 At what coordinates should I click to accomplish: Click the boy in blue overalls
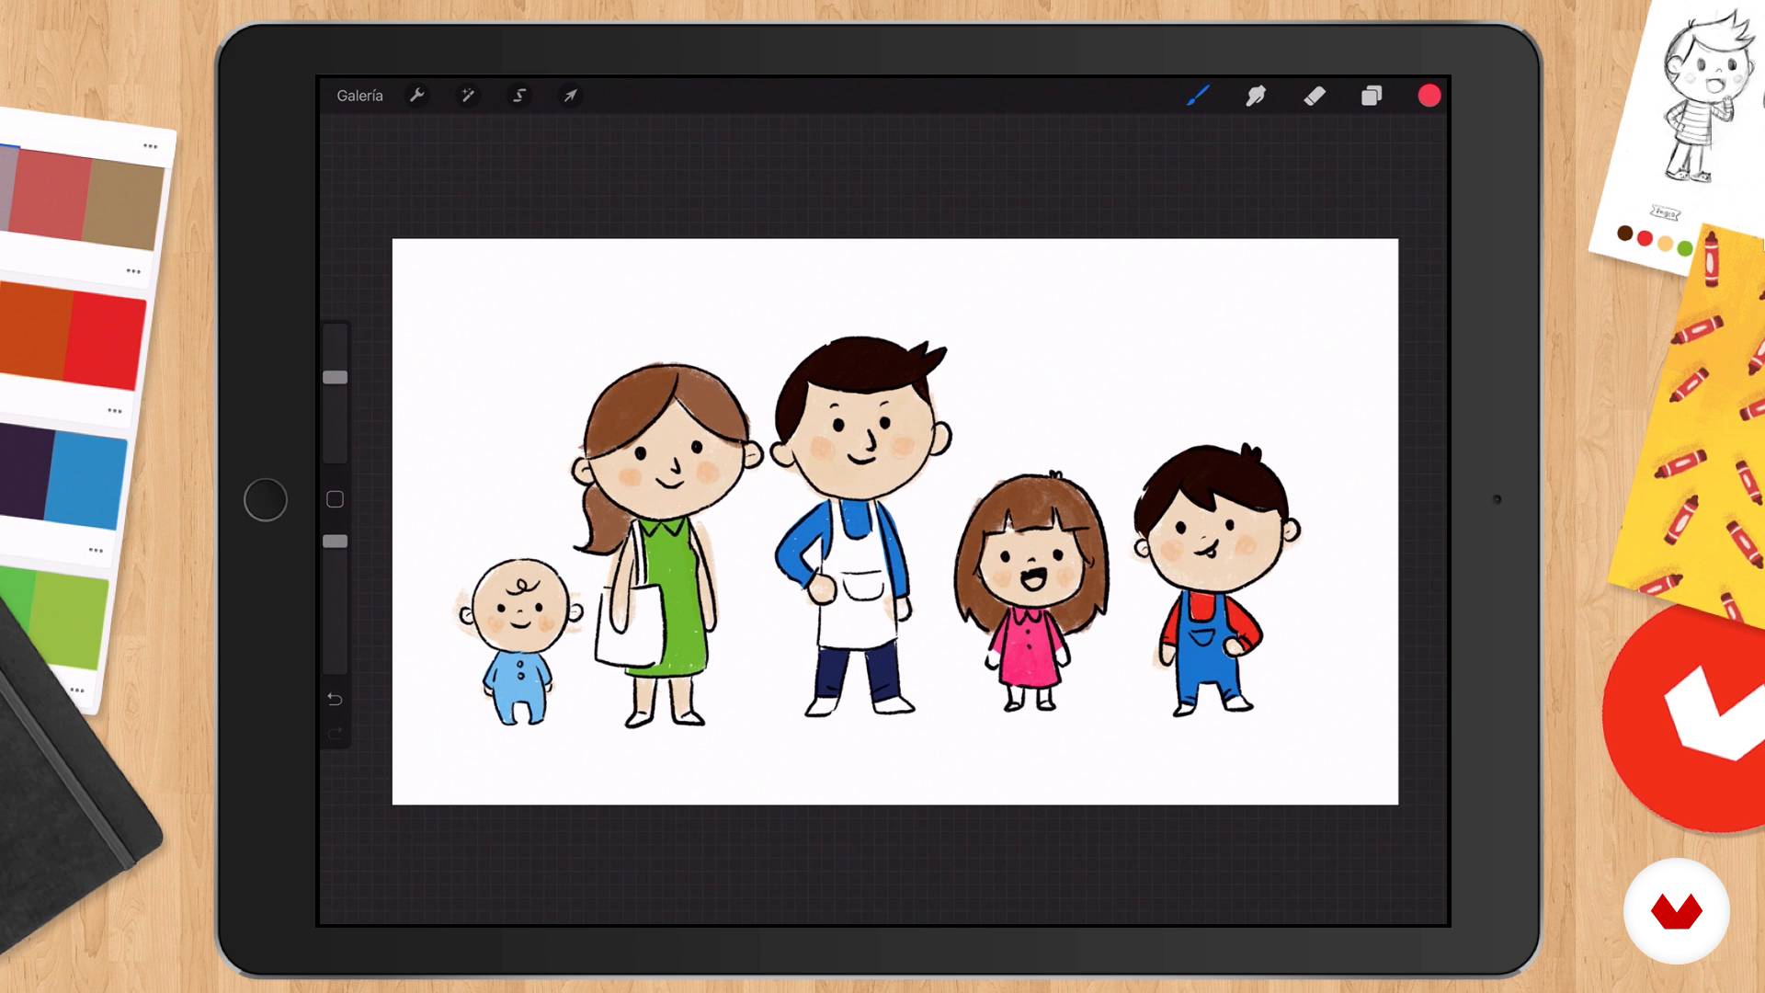coord(1215,579)
